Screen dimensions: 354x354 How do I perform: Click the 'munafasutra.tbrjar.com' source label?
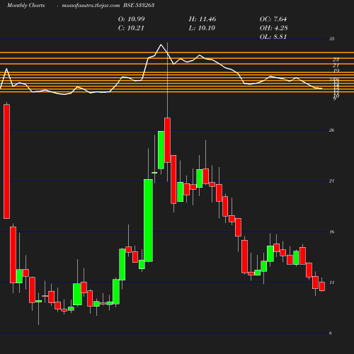point(91,5)
